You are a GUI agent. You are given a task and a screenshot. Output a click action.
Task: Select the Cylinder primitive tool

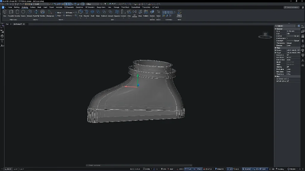(17, 13)
